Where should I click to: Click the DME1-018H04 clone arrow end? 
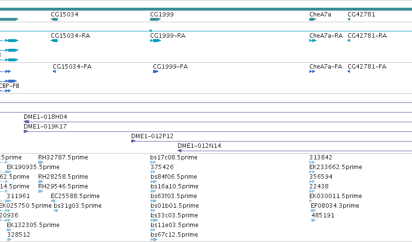[26, 122]
